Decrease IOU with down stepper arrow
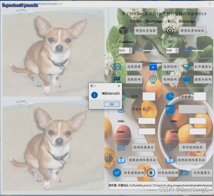The image size is (214, 196). tap(177, 52)
